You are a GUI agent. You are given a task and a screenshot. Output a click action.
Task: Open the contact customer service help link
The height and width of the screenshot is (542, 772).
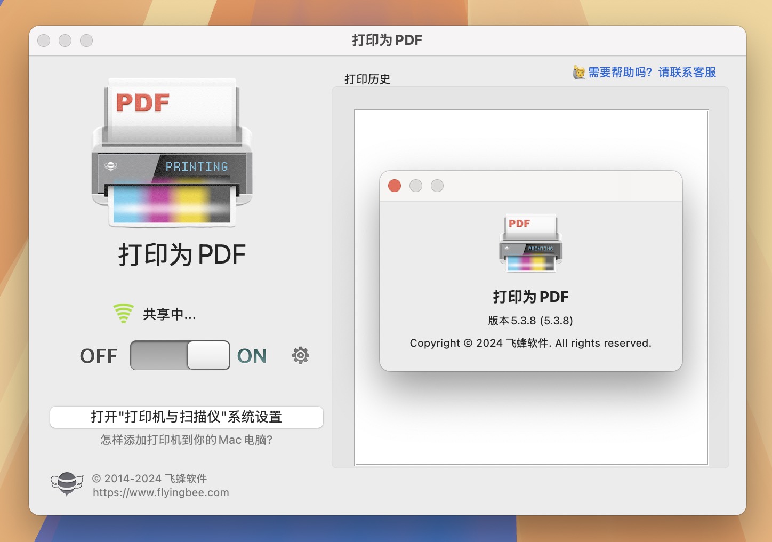(x=652, y=72)
